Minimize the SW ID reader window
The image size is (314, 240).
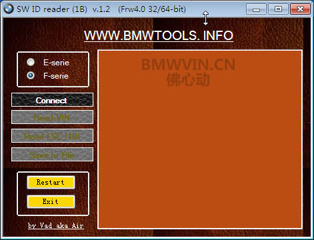click(256, 9)
